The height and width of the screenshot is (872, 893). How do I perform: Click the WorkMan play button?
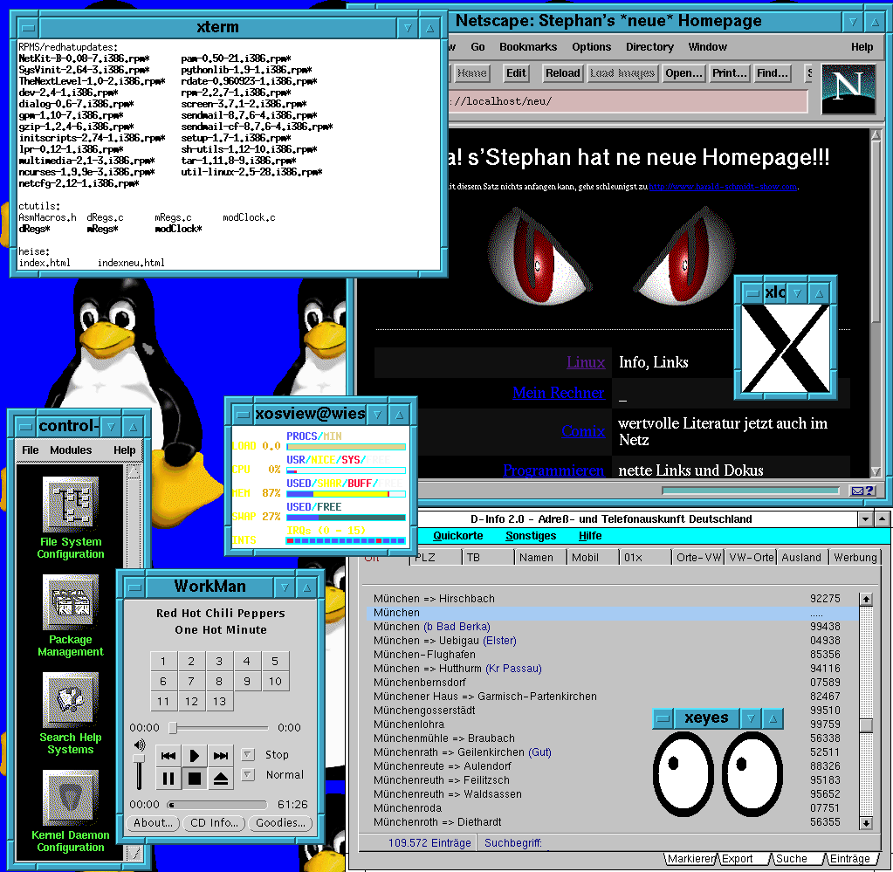(x=194, y=755)
